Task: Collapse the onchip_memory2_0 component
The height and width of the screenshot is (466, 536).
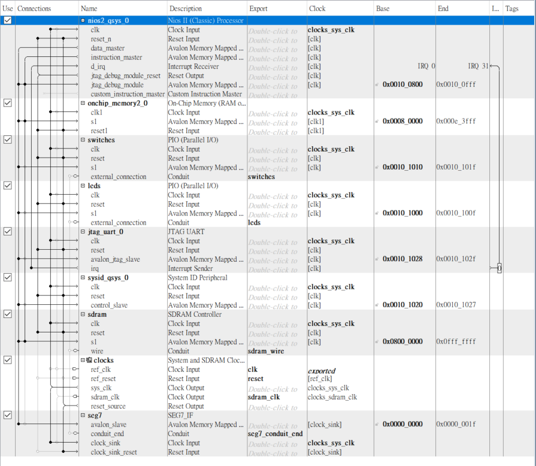Action: 83,103
